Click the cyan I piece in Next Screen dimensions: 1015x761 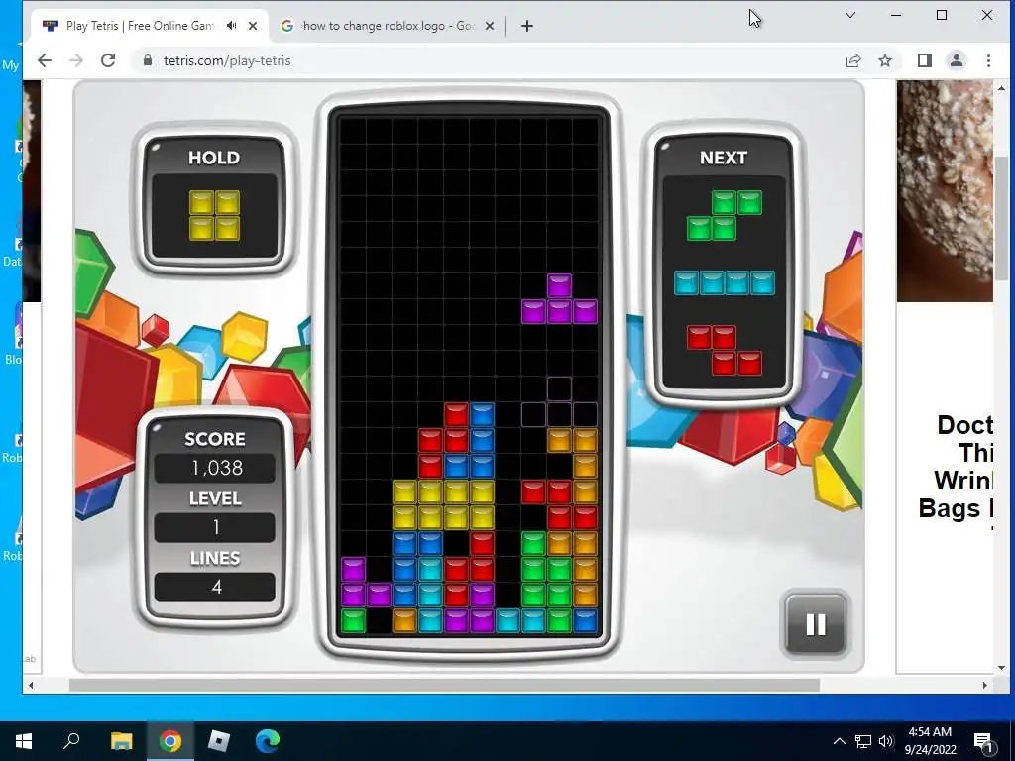[725, 282]
